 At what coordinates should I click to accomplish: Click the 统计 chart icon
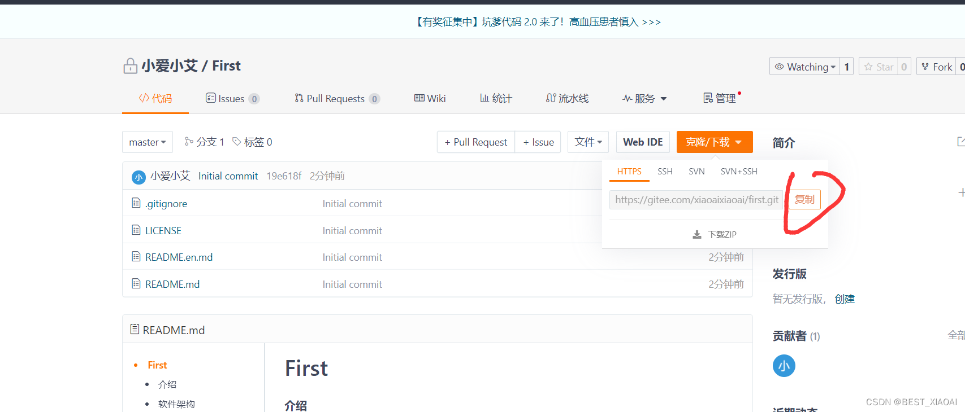484,98
